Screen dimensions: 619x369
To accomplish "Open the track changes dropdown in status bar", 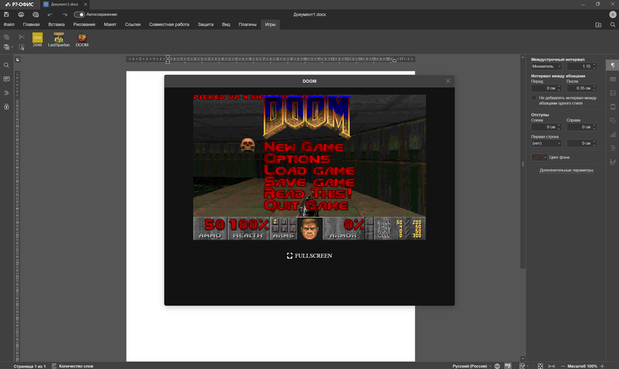I will [x=524, y=366].
